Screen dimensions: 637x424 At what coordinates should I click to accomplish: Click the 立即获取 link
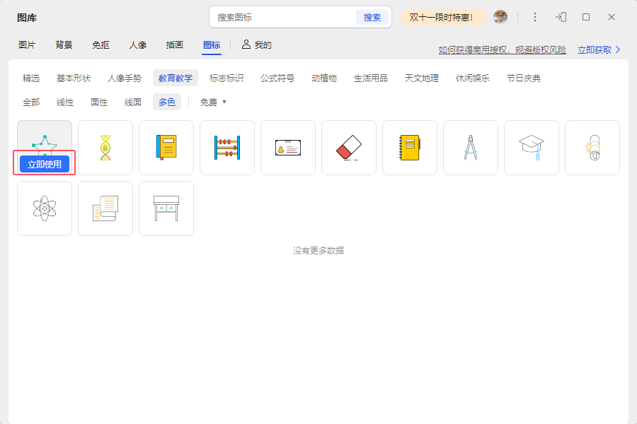click(595, 50)
